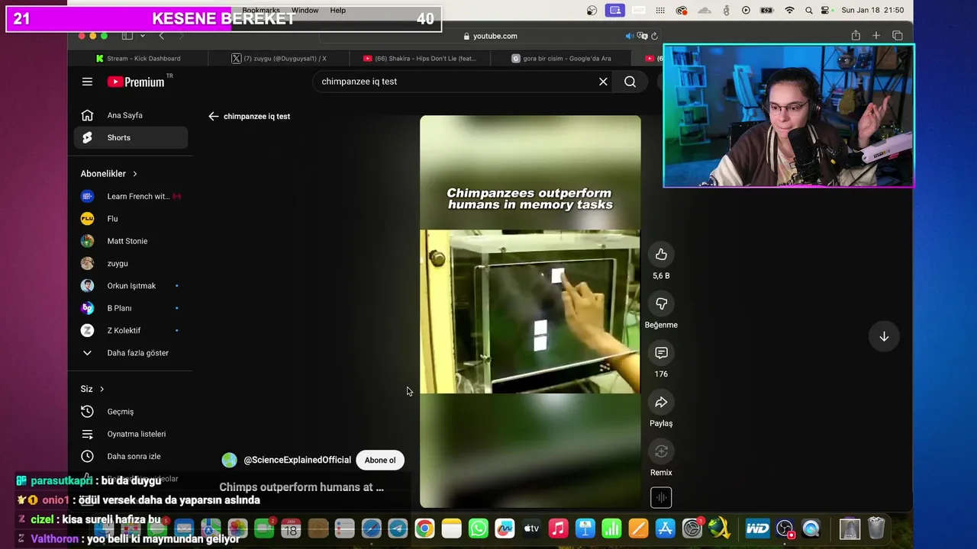Open Spotlight search in menu bar

(808, 11)
